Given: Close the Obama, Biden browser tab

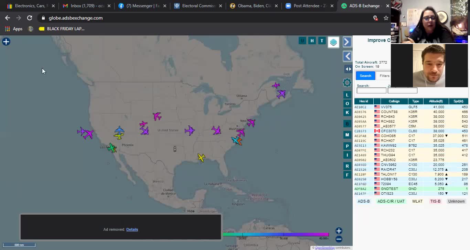Looking at the screenshot, I should pos(276,6).
